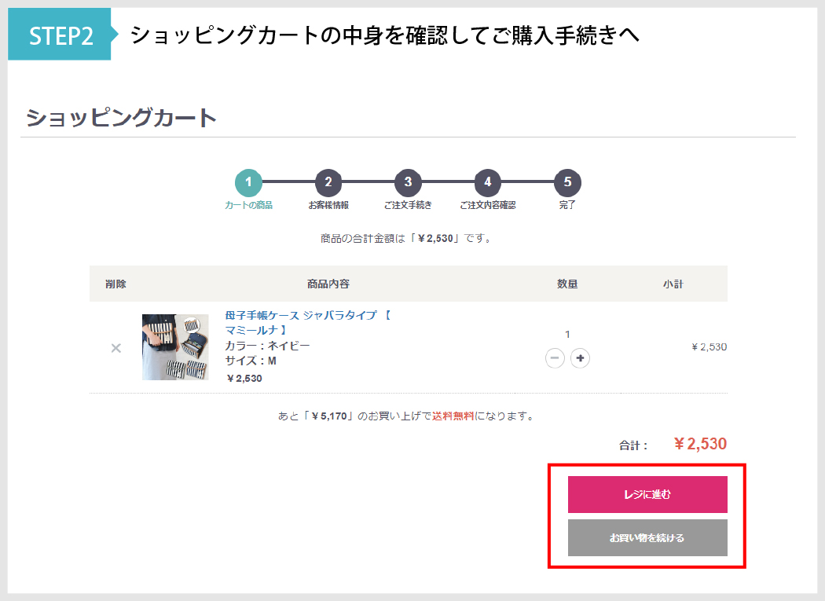Open the product thumbnail image
The height and width of the screenshot is (601, 825).
tap(175, 347)
